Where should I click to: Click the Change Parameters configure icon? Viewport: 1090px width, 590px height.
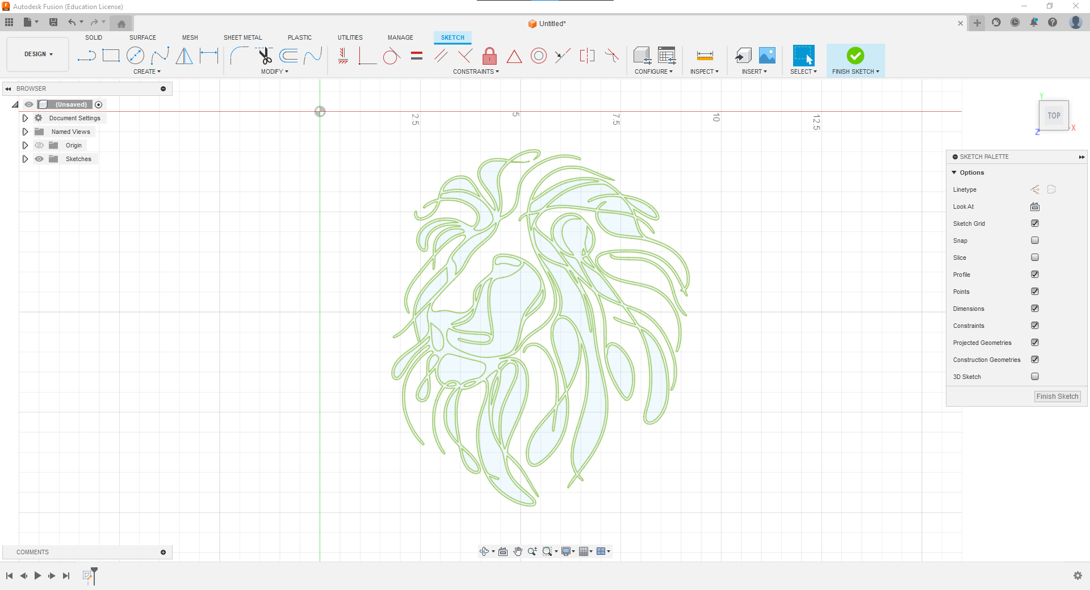click(667, 56)
